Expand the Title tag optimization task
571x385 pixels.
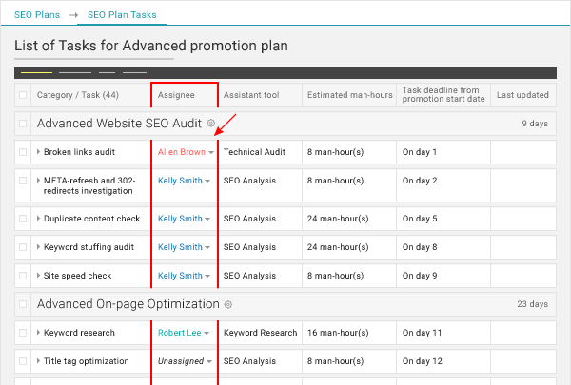coord(38,361)
